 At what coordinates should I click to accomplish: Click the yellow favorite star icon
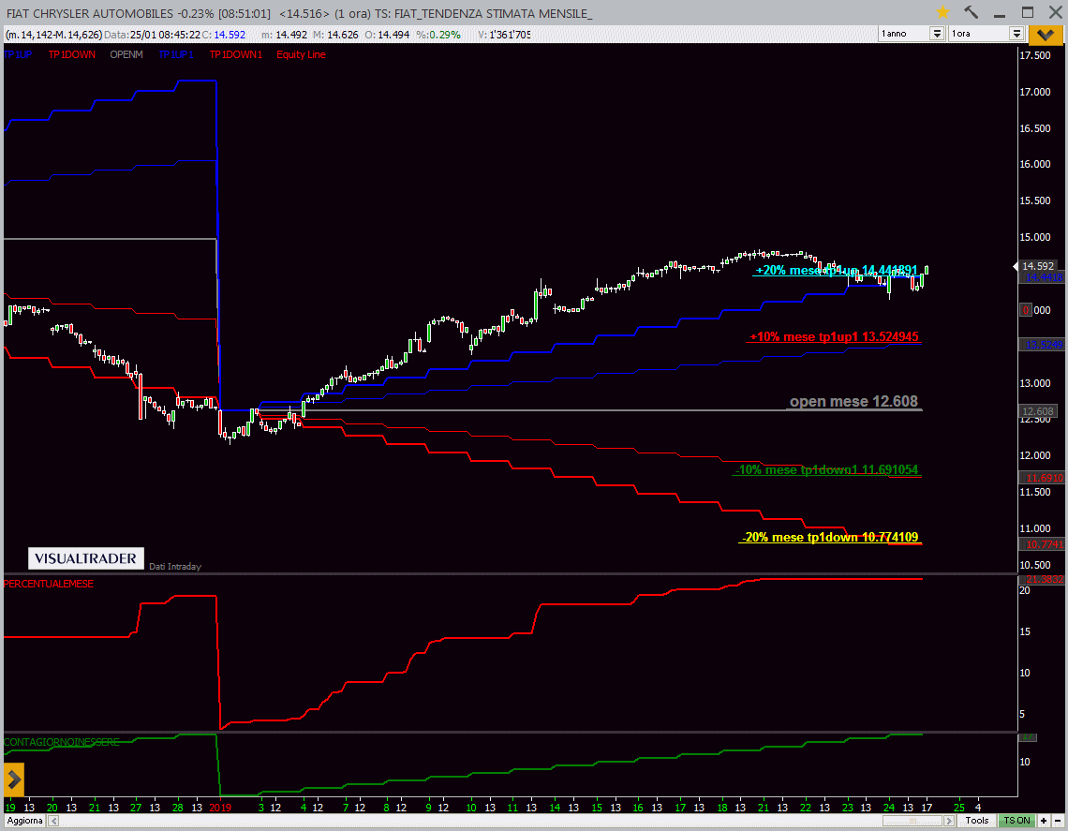pyautogui.click(x=942, y=12)
